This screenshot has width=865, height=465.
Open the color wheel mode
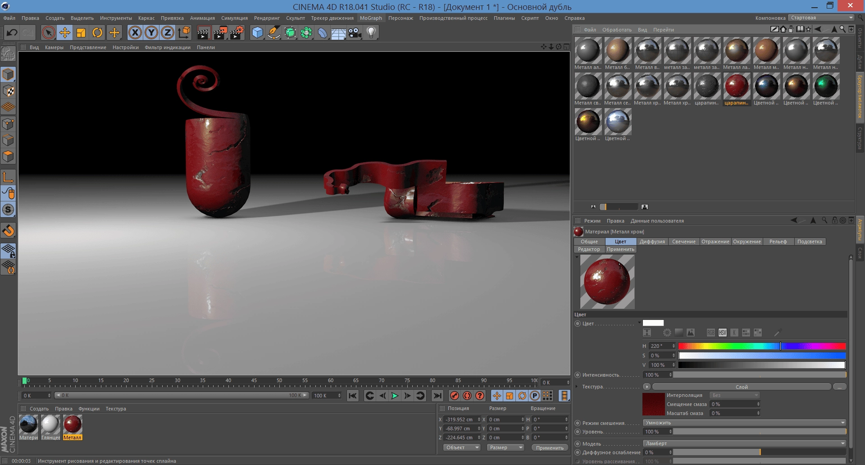coord(667,333)
